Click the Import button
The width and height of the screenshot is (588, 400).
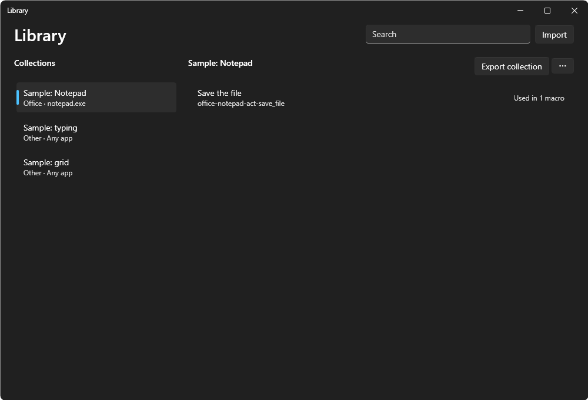click(x=554, y=35)
